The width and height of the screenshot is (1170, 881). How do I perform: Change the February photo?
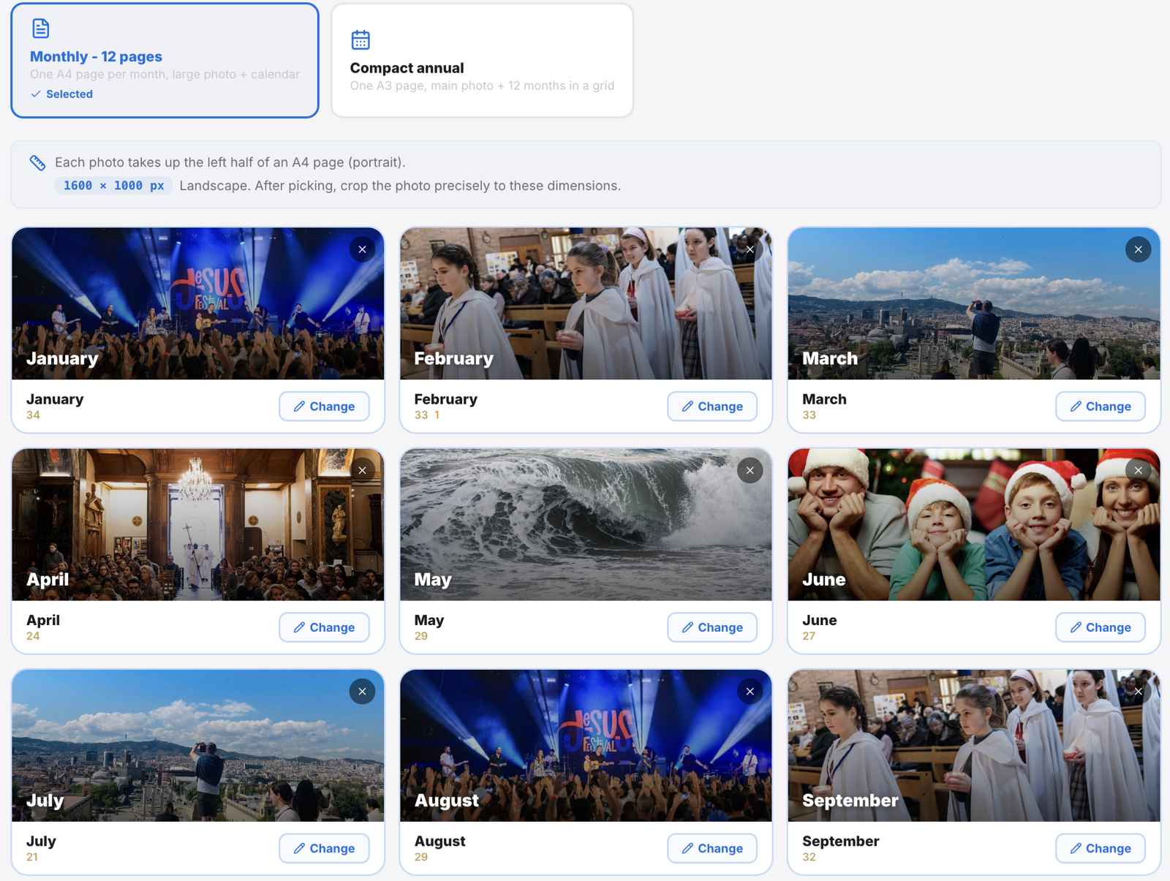[x=712, y=407]
